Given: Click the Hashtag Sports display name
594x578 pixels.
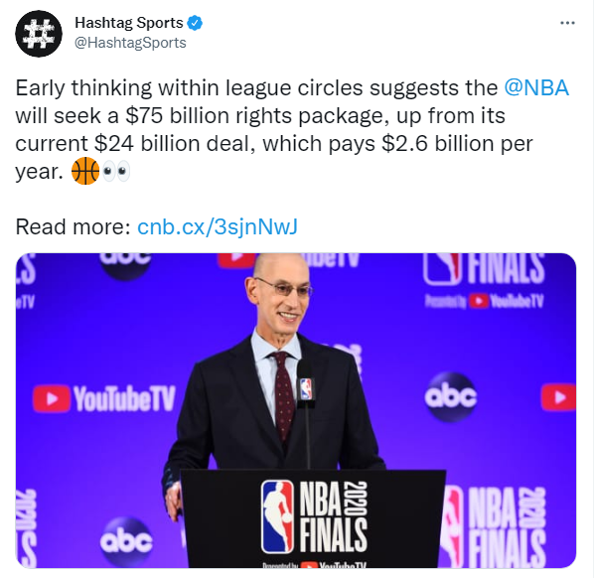Looking at the screenshot, I should pyautogui.click(x=129, y=23).
